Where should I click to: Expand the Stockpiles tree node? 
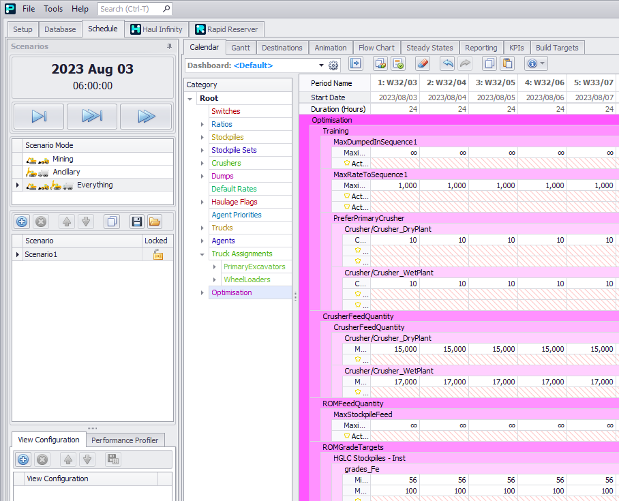click(x=202, y=138)
